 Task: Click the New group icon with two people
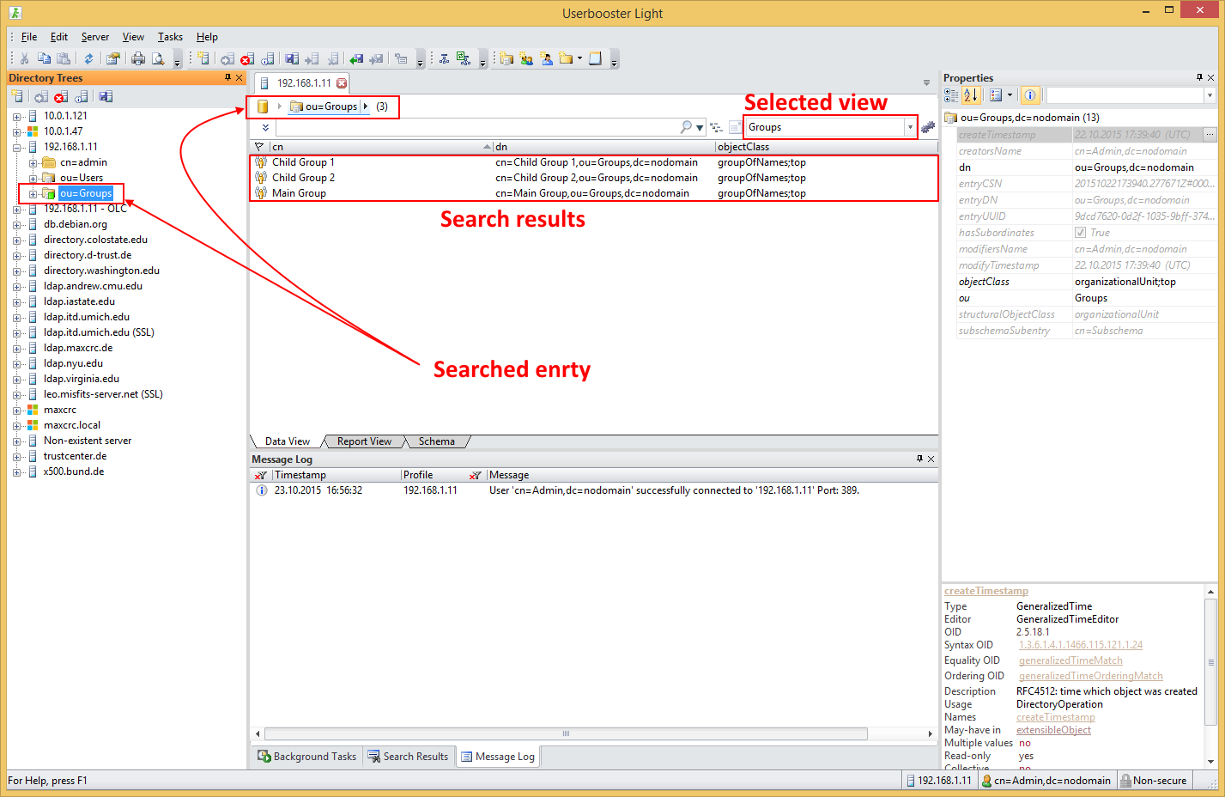pyautogui.click(x=526, y=58)
